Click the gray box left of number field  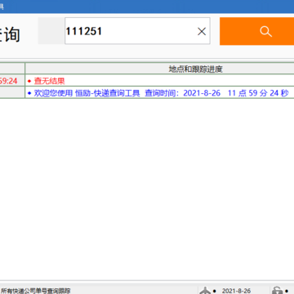[51, 31]
